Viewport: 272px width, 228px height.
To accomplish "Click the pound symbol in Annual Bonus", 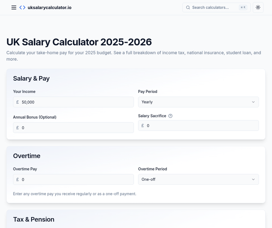I will [x=17, y=128].
